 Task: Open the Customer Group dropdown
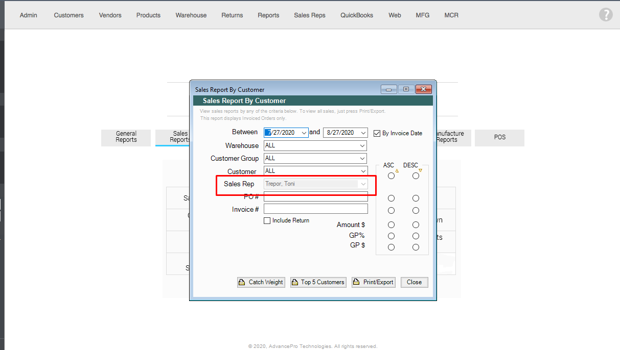tap(362, 159)
